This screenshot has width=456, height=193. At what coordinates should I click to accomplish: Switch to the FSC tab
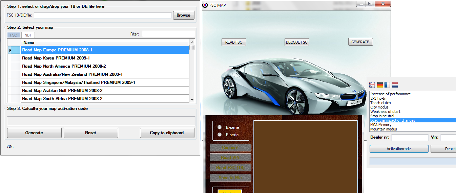(x=14, y=35)
